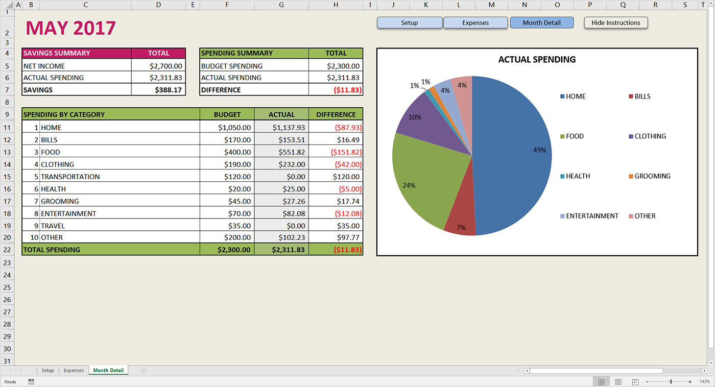The width and height of the screenshot is (715, 387).
Task: Click the Setup button at top
Action: [410, 22]
